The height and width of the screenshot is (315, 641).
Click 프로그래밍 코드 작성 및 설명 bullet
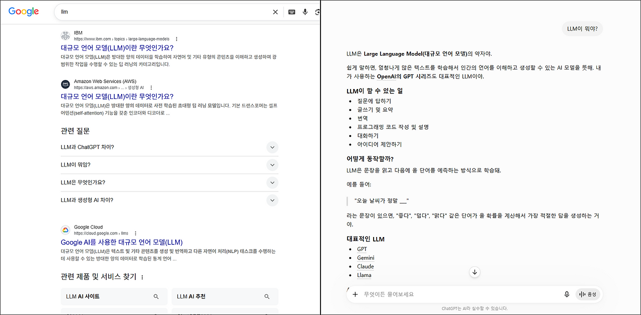click(393, 127)
